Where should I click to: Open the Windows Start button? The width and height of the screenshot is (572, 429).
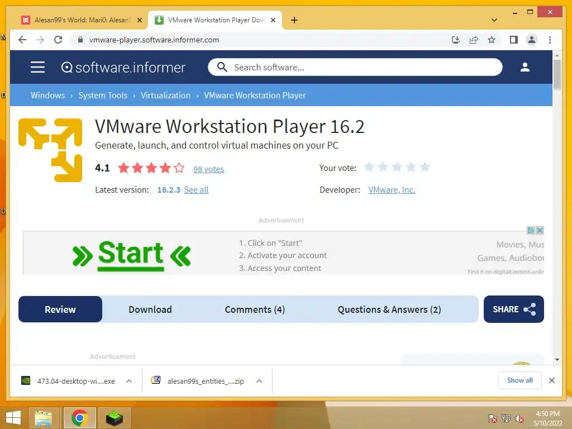(13, 418)
